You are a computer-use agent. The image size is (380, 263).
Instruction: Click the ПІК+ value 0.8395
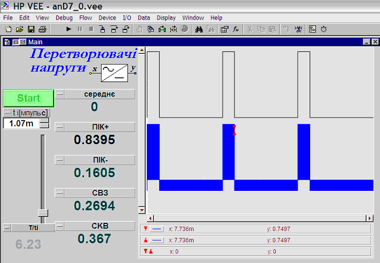tap(94, 139)
